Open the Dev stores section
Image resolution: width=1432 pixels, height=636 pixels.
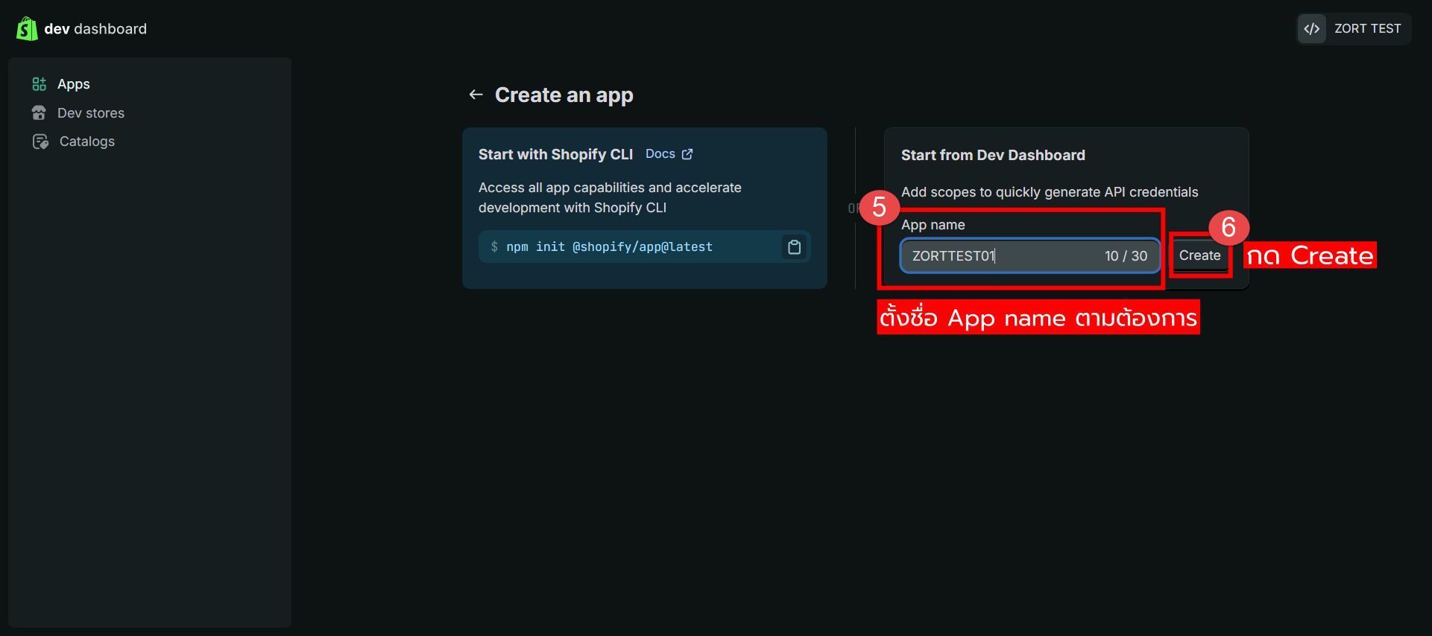pos(91,113)
